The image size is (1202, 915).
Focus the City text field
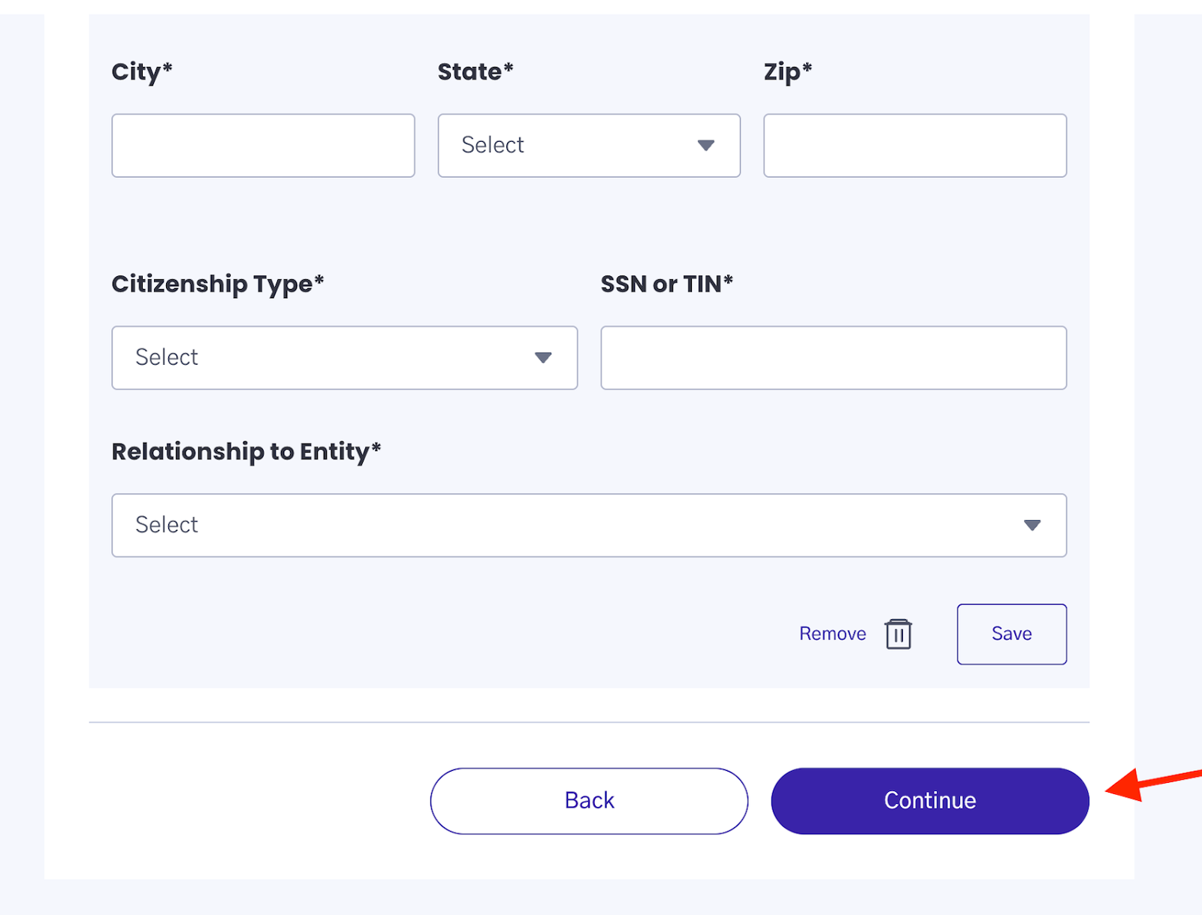[263, 146]
